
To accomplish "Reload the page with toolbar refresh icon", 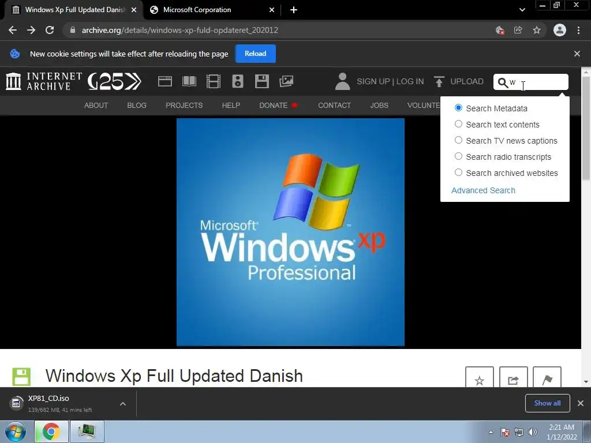I will [50, 30].
